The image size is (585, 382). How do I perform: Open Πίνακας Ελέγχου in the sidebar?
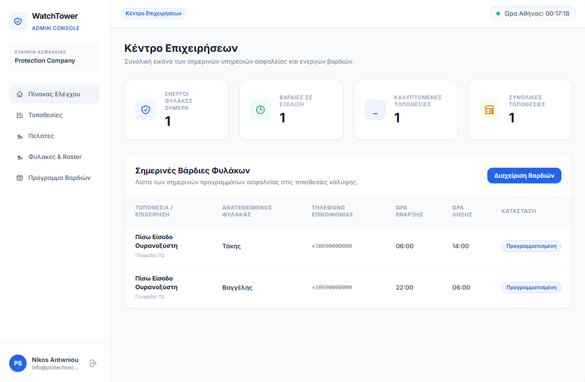(x=54, y=94)
